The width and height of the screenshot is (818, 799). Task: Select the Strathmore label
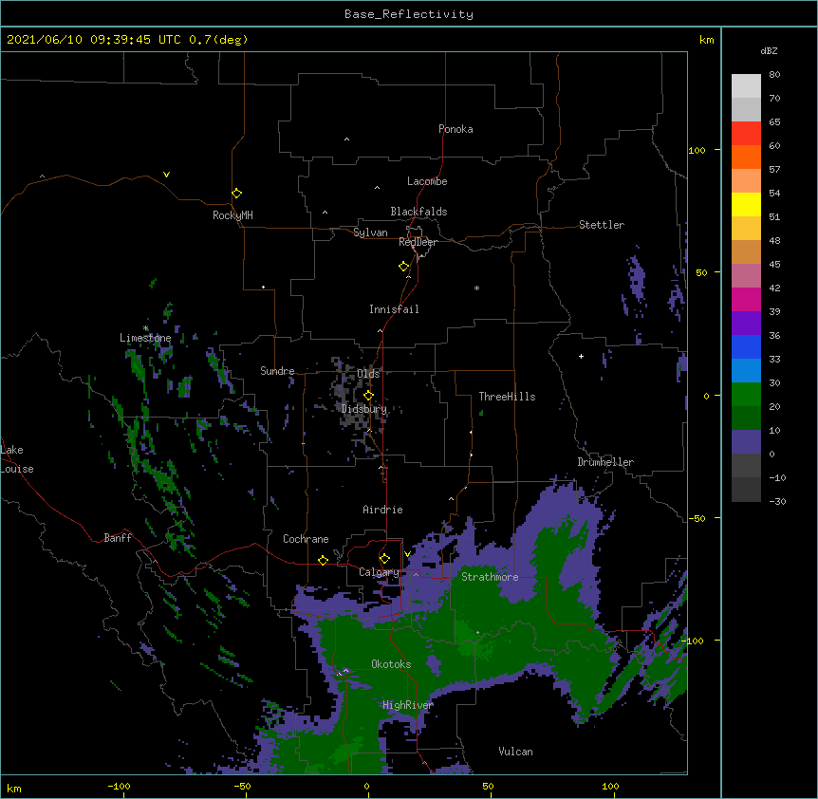[x=490, y=577]
